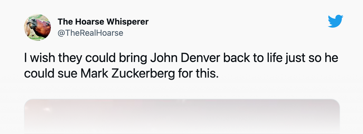Open The Hoarse Whisperer profile name

pyautogui.click(x=103, y=21)
